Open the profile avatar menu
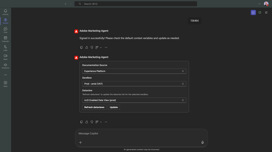Image resolution: width=272 pixels, height=152 pixels. coord(266,4)
